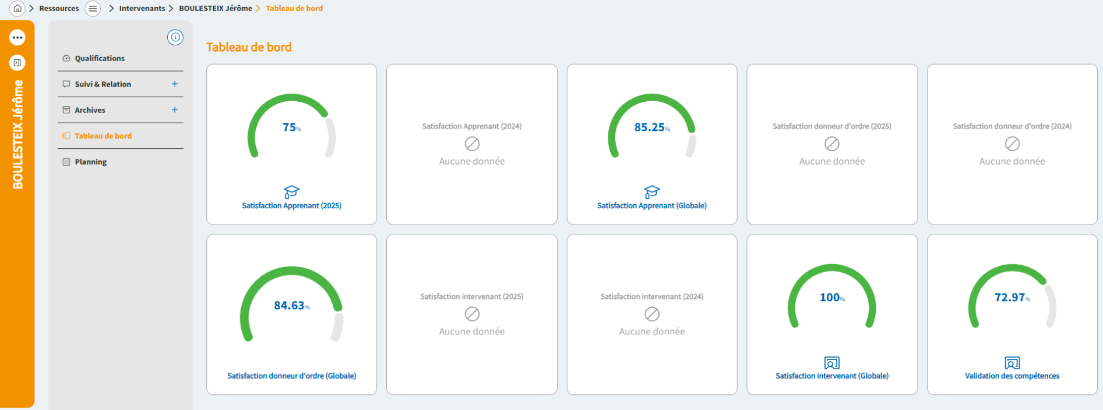
Task: Click the icon above Satisfaction intervenant (Globale)
Action: tap(831, 363)
